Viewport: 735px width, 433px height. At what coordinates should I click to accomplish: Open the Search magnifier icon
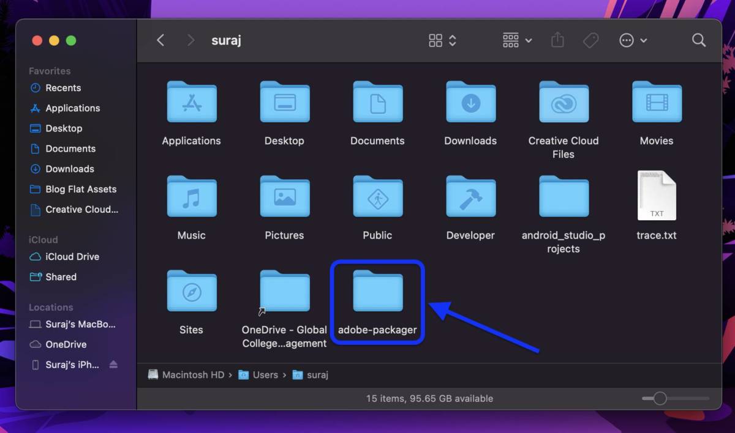[x=698, y=40]
